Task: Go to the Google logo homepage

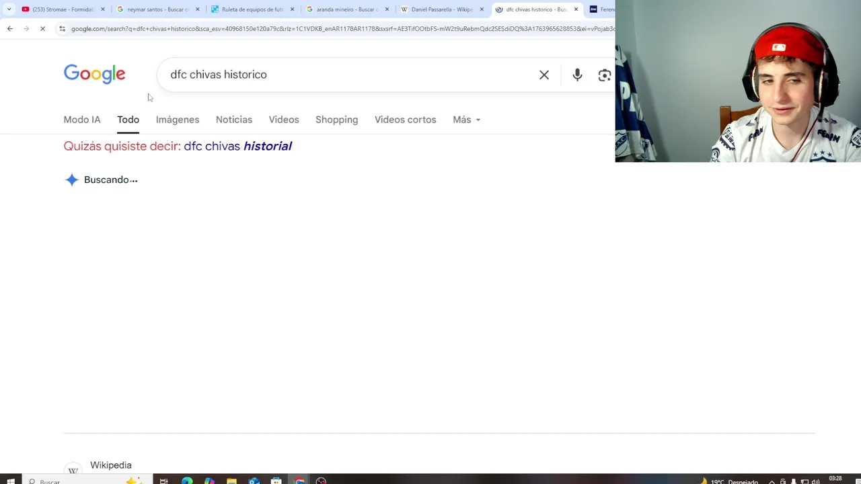Action: (x=94, y=74)
